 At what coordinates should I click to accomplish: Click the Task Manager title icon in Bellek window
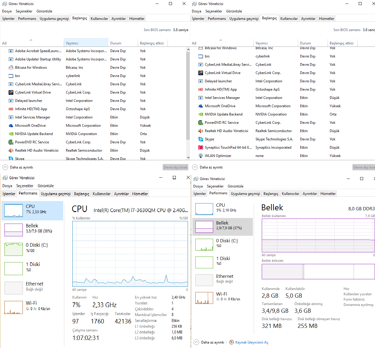[196, 179]
